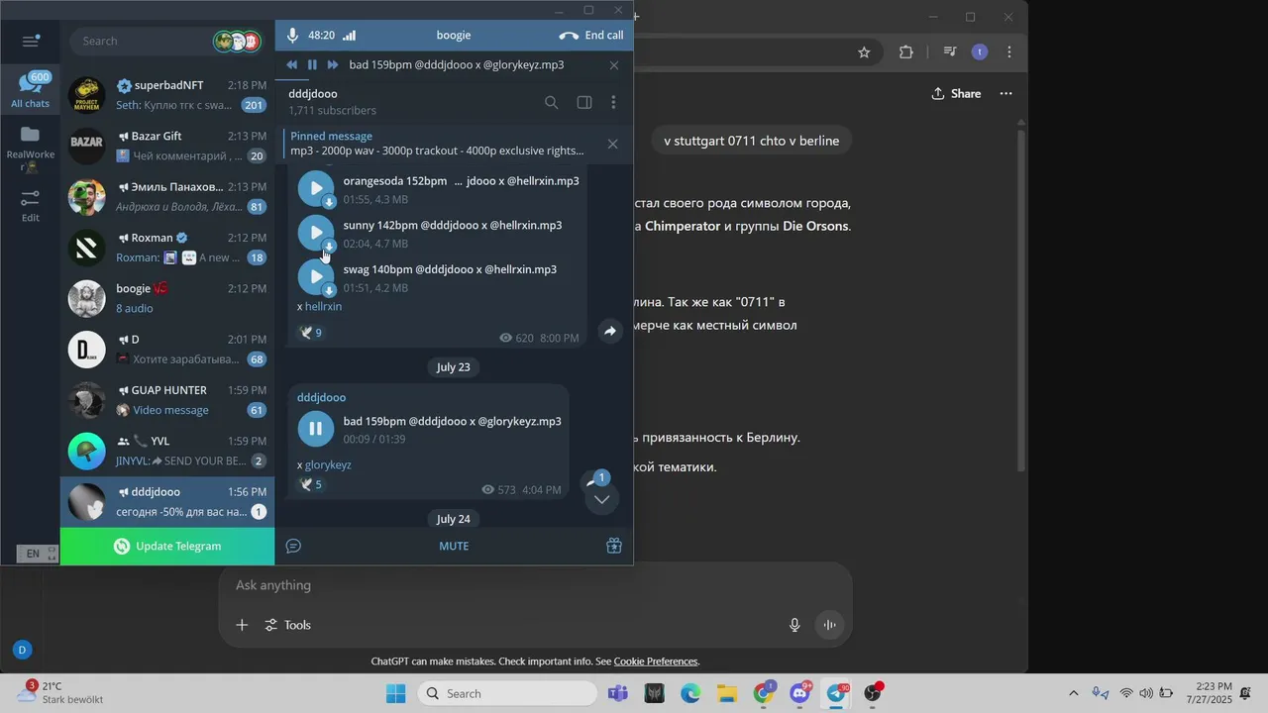This screenshot has height=713, width=1268.
Task: Forward the hellrxin tracks post
Action: (610, 331)
